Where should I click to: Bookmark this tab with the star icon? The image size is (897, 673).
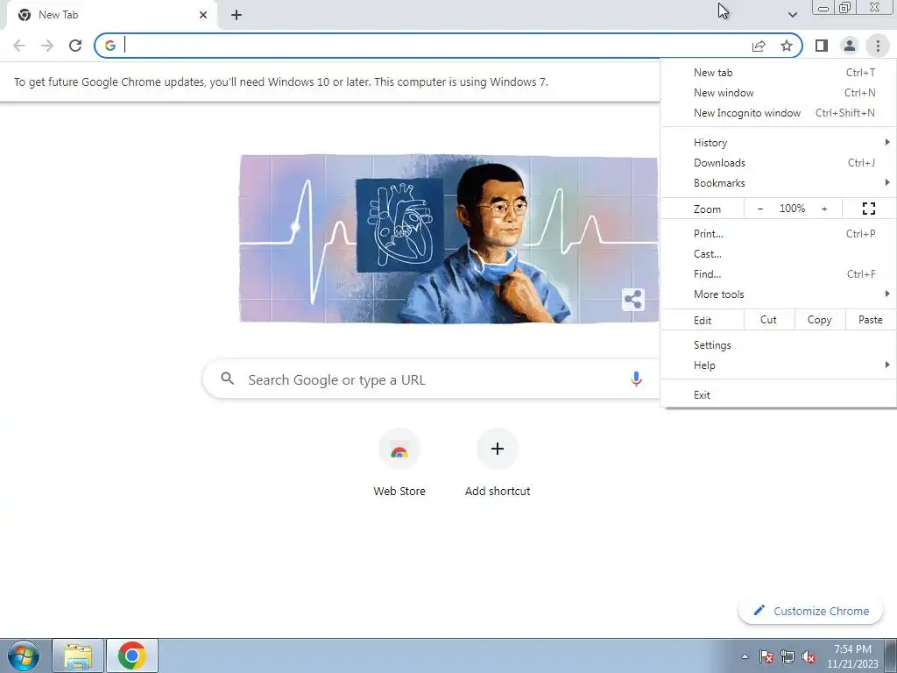[x=787, y=46]
